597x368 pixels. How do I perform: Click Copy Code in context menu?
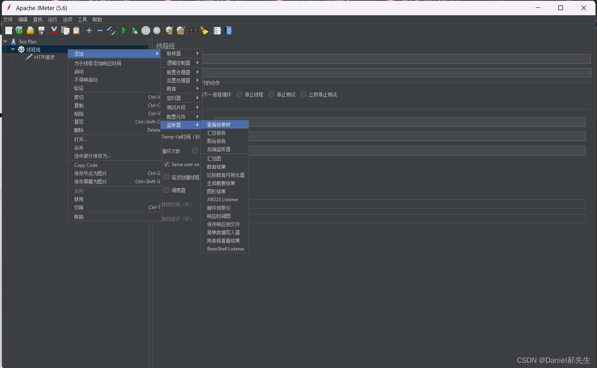click(115, 165)
